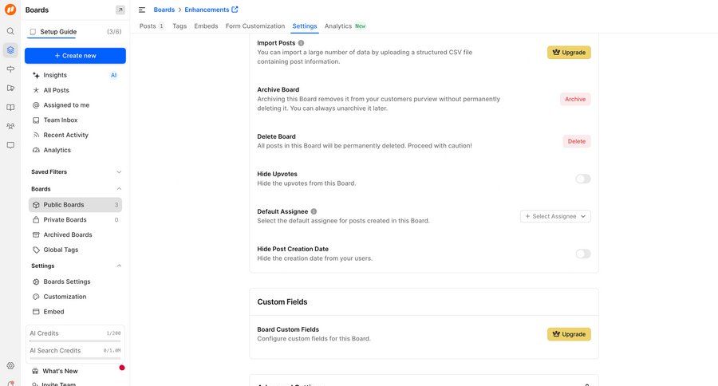Viewport: 718px width, 386px height.
Task: Select Private Boards in sidebar
Action: (65, 219)
